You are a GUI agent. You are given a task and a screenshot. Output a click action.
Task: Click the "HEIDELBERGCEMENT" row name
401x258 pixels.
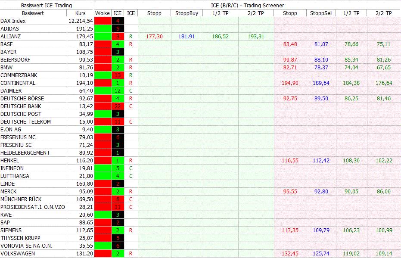pyautogui.click(x=25, y=153)
